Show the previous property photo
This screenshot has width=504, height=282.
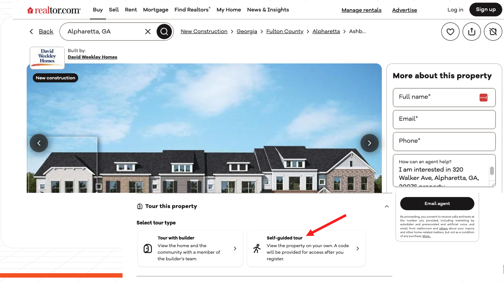tap(39, 143)
